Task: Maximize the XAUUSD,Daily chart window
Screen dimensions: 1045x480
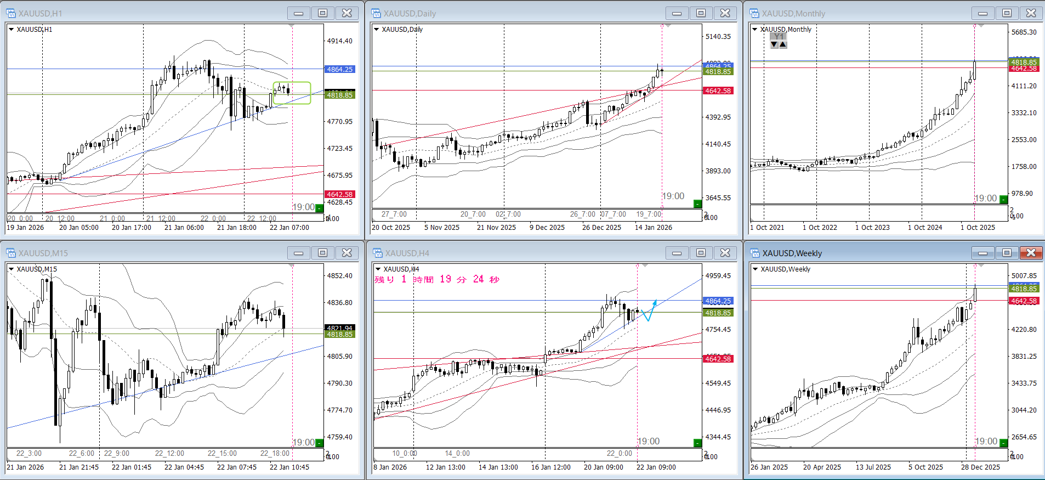Action: (x=701, y=13)
